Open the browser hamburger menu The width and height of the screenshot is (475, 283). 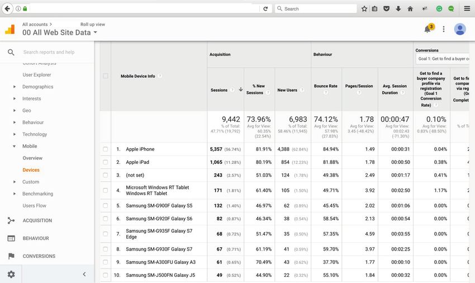tap(467, 8)
